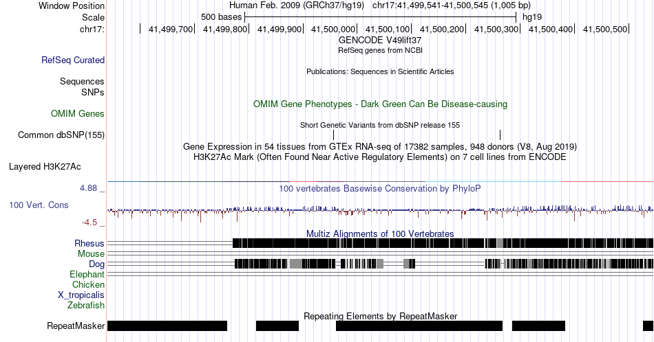Select the Chicken alignment label
The image size is (654, 342).
[88, 284]
